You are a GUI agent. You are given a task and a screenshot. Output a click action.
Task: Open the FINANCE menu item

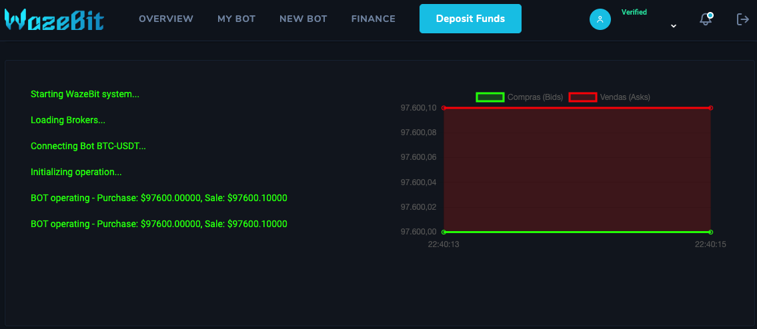pyautogui.click(x=373, y=19)
